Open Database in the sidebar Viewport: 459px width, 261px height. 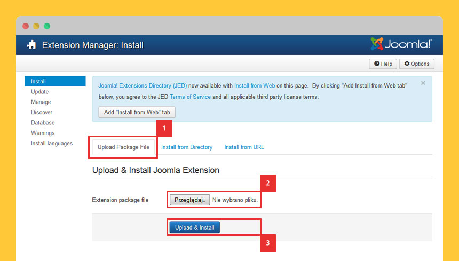43,123
